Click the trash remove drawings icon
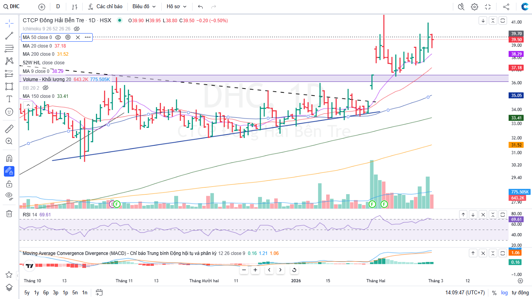 9,213
